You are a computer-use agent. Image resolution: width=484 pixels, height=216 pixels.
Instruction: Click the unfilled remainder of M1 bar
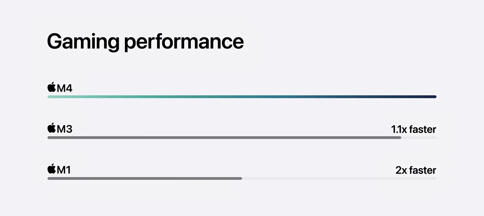[339, 179]
